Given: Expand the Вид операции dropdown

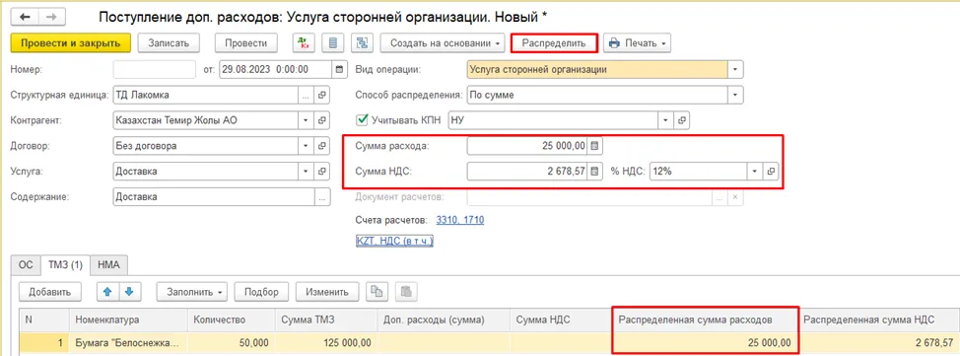Looking at the screenshot, I should [735, 69].
